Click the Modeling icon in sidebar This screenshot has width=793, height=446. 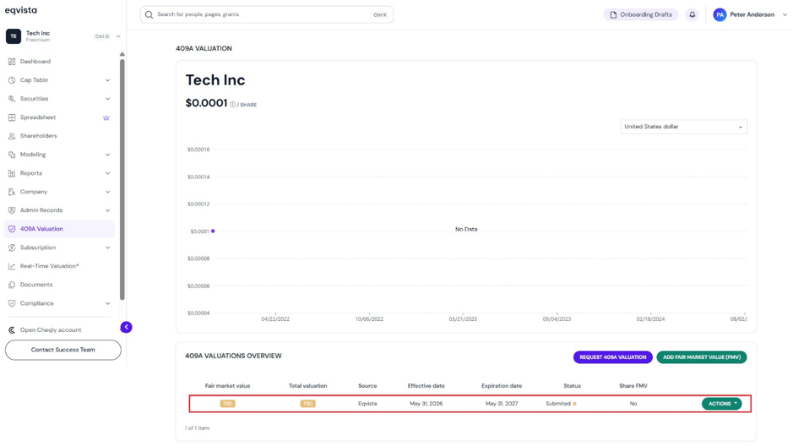coord(12,155)
